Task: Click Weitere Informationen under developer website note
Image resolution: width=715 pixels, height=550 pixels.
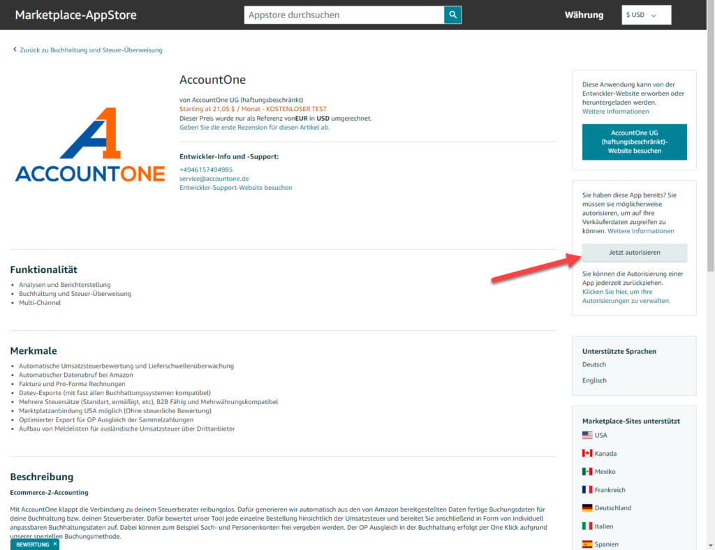Action: pyautogui.click(x=615, y=111)
